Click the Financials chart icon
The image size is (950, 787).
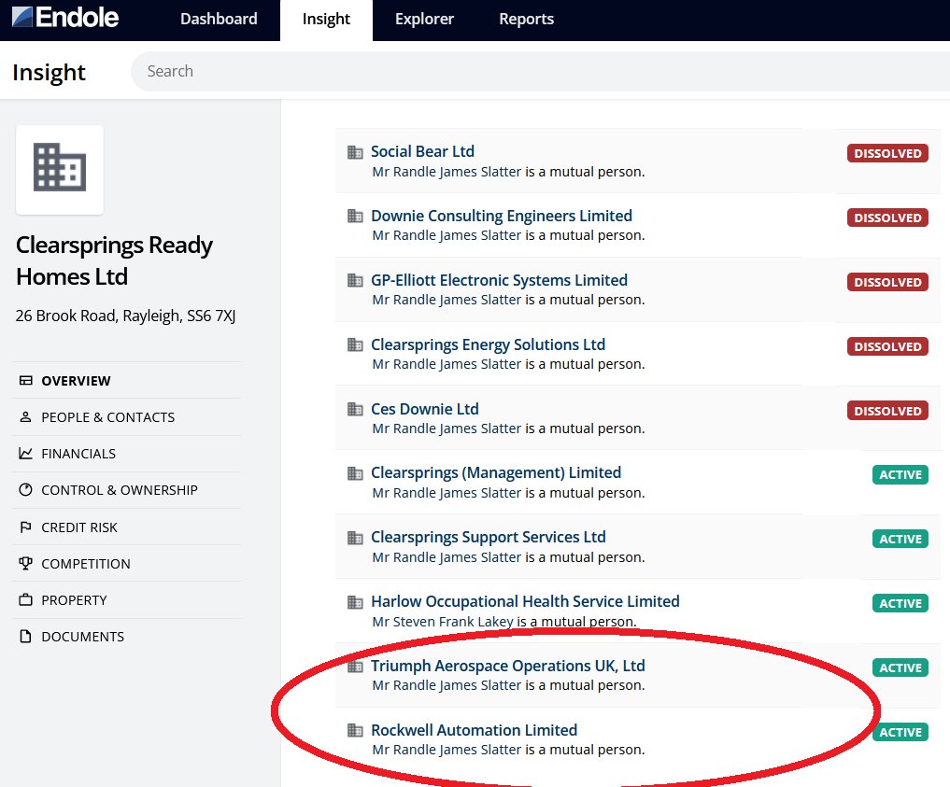pos(25,453)
